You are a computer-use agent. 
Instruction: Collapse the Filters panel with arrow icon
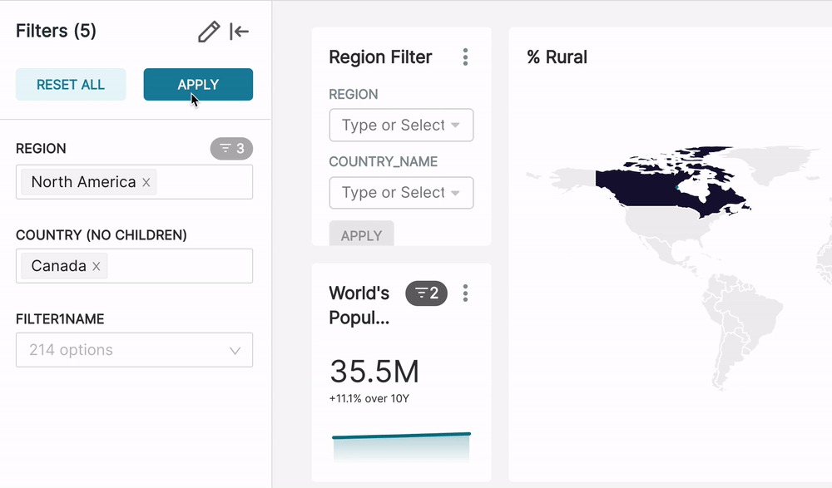point(240,32)
